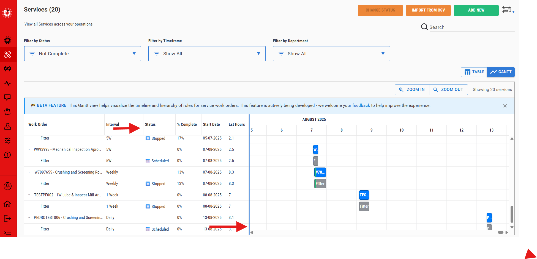The image size is (537, 259).
Task: Expand sidebar with the menu lines icon
Action: tap(8, 233)
